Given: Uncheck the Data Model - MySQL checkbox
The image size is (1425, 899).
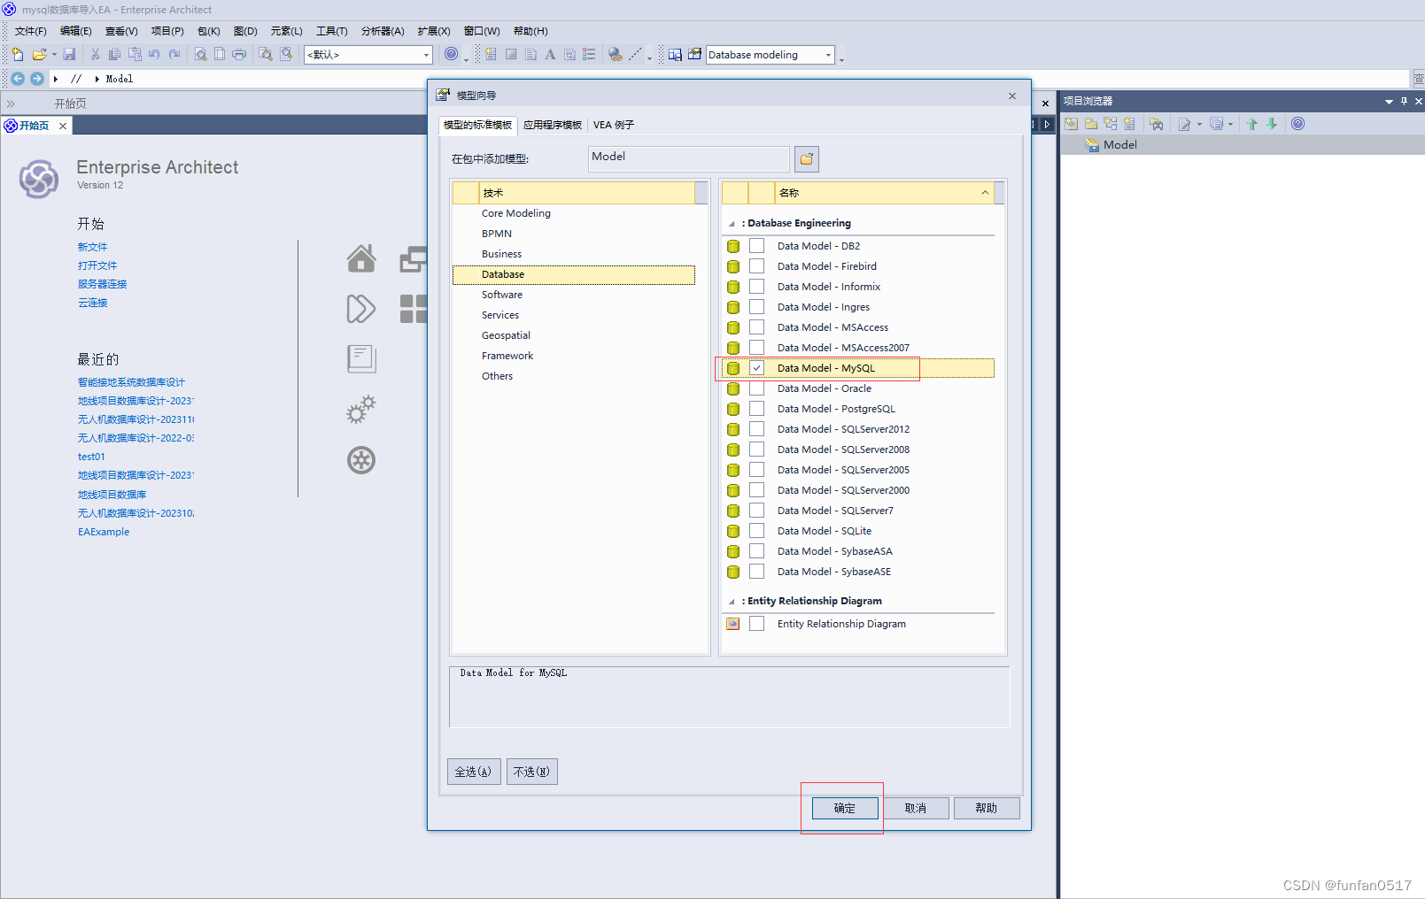Looking at the screenshot, I should tap(756, 368).
